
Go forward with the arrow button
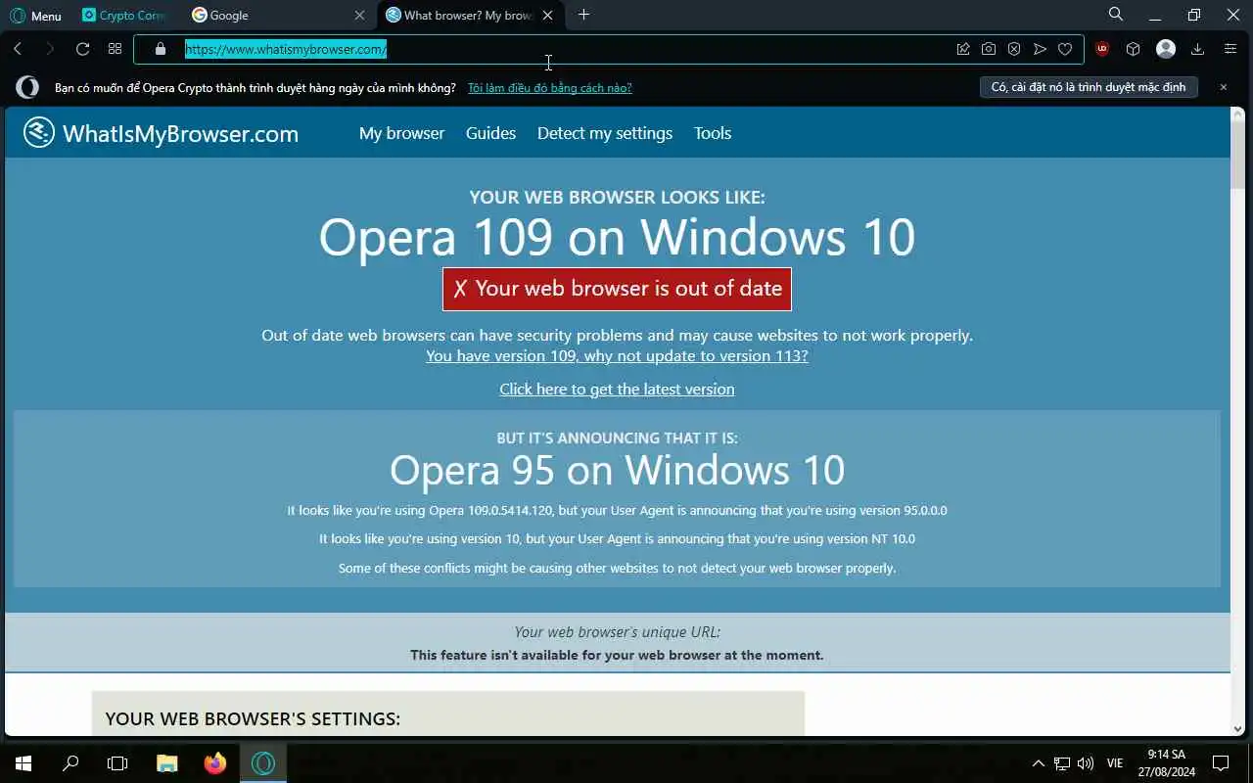pyautogui.click(x=49, y=49)
